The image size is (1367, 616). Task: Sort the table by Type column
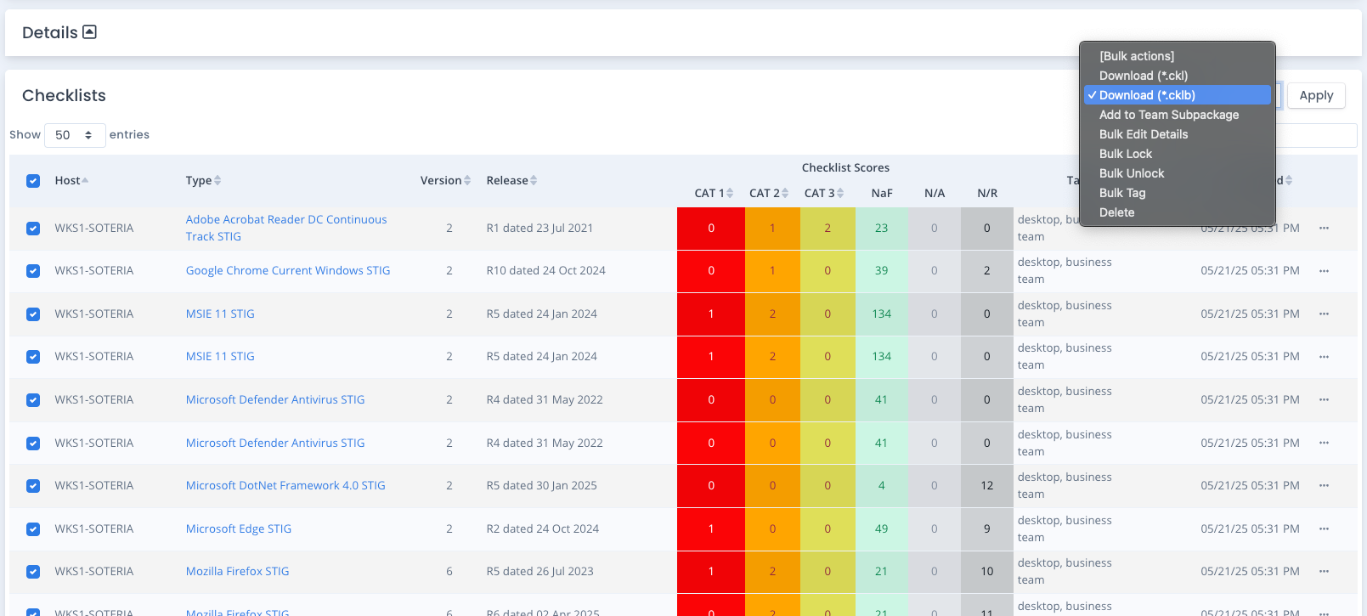(203, 180)
